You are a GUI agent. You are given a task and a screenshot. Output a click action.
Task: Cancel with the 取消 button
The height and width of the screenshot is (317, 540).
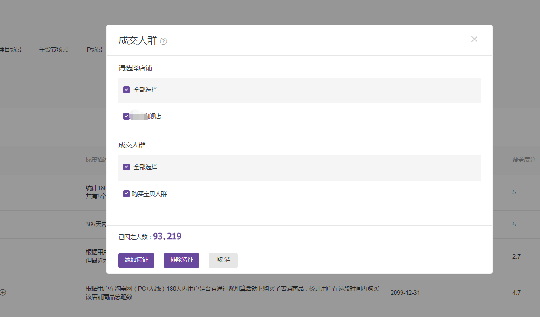tap(223, 260)
